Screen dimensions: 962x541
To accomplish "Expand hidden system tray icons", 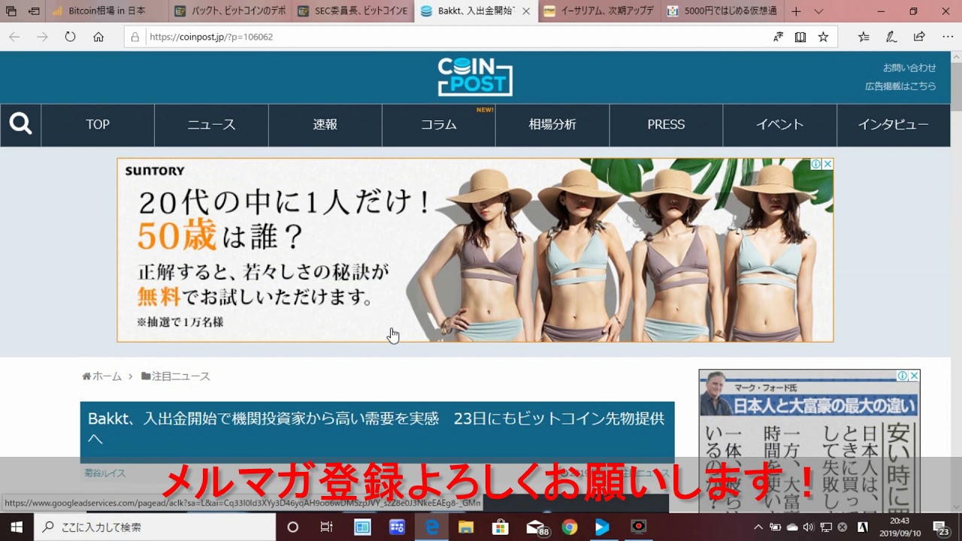I will 758,527.
